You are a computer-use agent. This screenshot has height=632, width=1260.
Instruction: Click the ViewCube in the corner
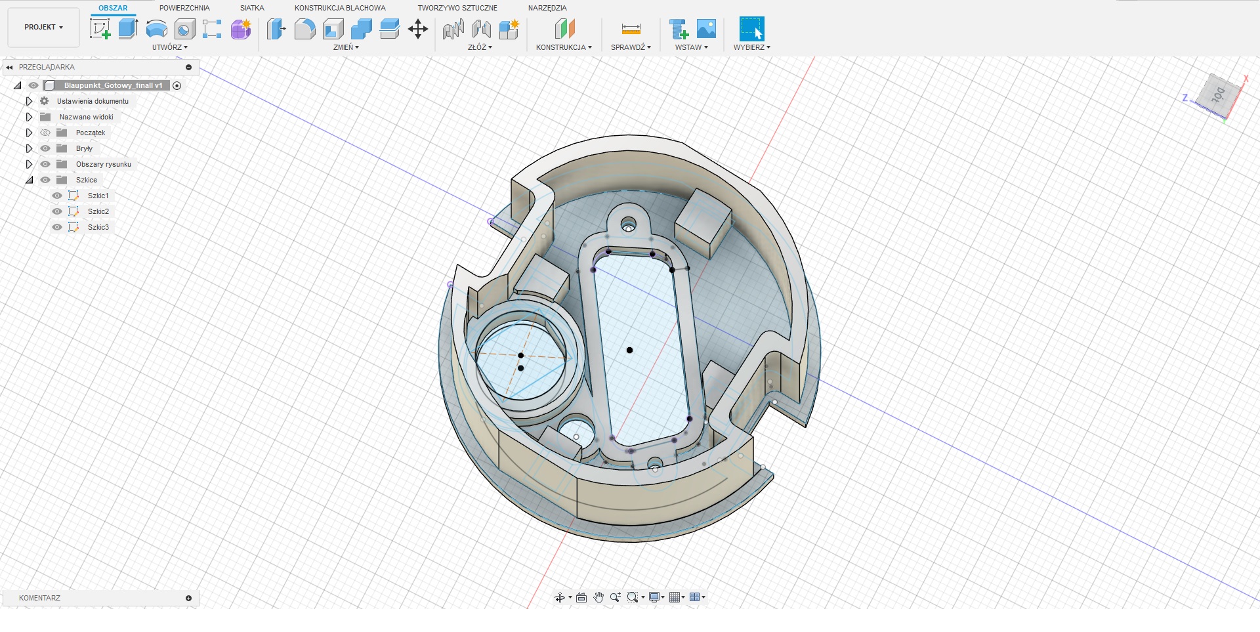(1218, 96)
